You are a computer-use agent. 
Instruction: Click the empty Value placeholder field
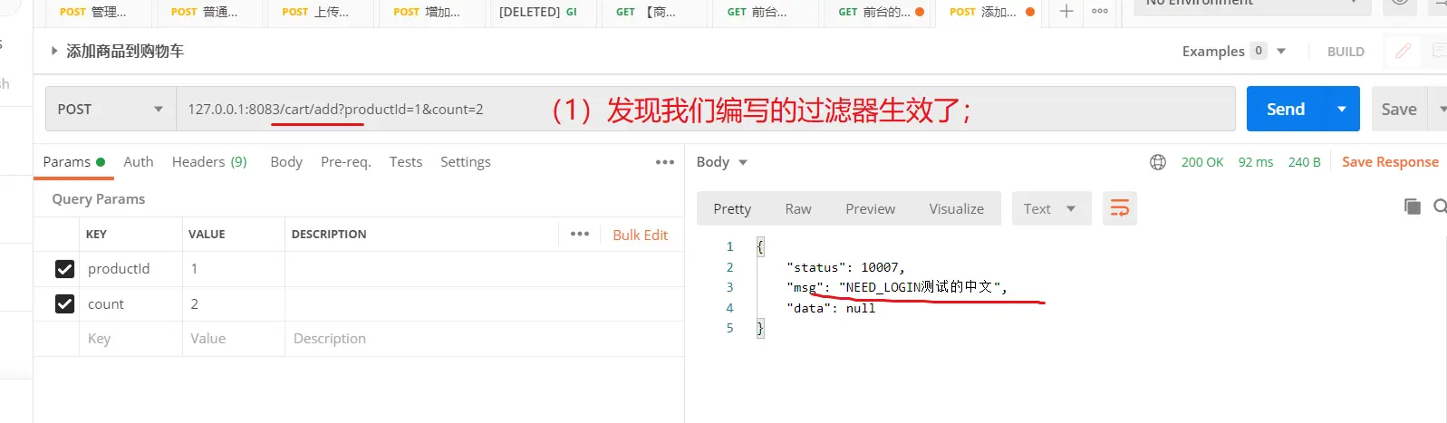click(x=234, y=339)
